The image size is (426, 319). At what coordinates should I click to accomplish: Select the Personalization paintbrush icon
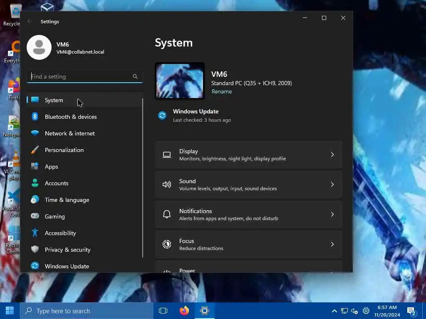pos(35,150)
